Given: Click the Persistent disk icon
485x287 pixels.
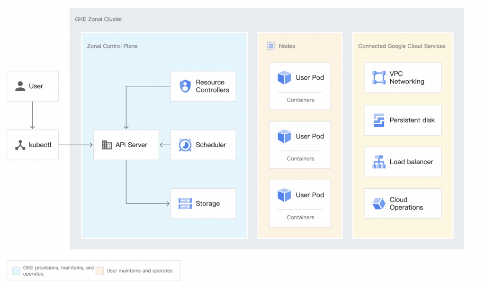Looking at the screenshot, I should [378, 120].
